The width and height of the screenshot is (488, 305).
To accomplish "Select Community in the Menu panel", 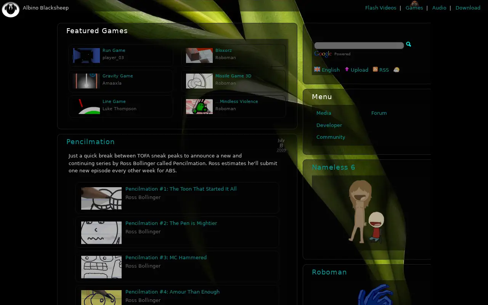I will (x=331, y=137).
